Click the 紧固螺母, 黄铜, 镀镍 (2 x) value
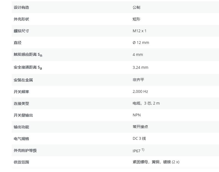Image resolution: width=219 pixels, height=172 pixels. (x=156, y=162)
